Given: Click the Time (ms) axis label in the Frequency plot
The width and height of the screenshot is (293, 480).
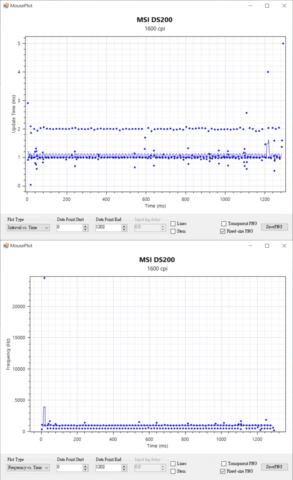Looking at the screenshot, I should pos(157,446).
